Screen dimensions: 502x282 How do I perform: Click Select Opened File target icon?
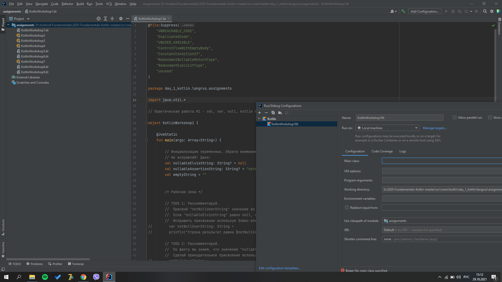(x=98, y=19)
